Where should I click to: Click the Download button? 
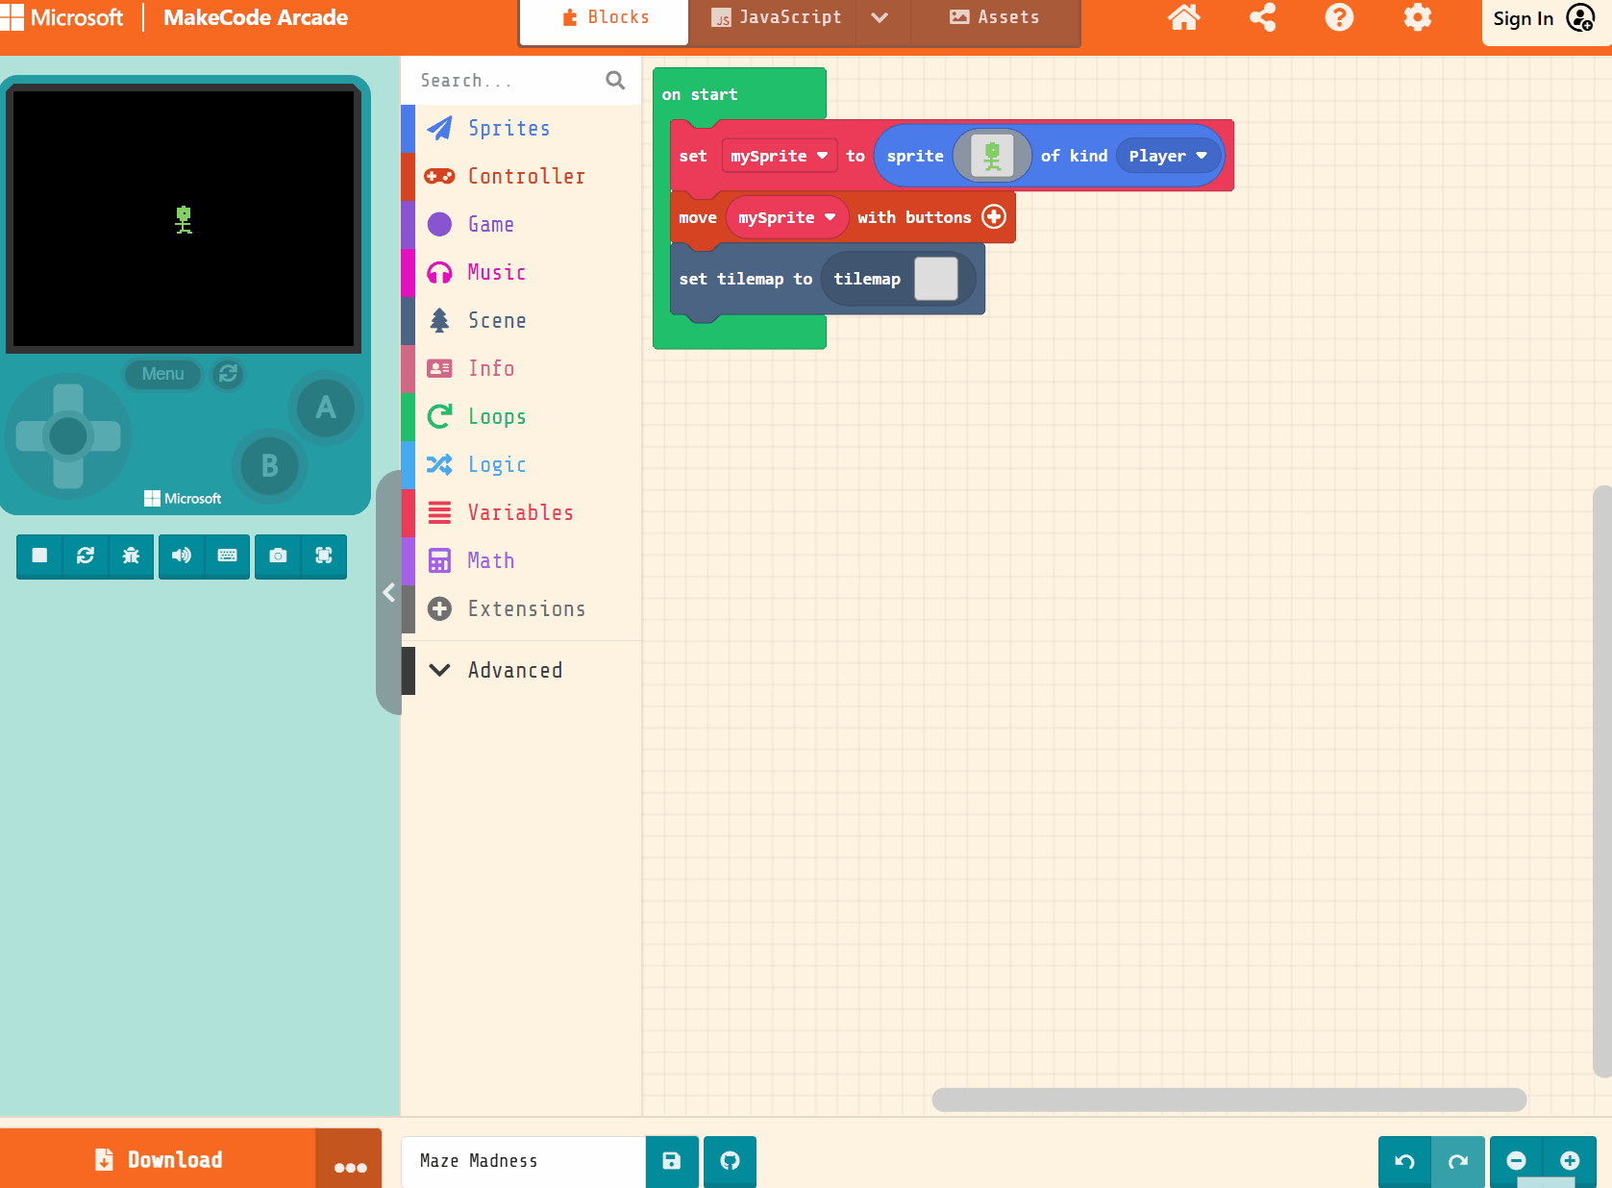click(x=159, y=1160)
